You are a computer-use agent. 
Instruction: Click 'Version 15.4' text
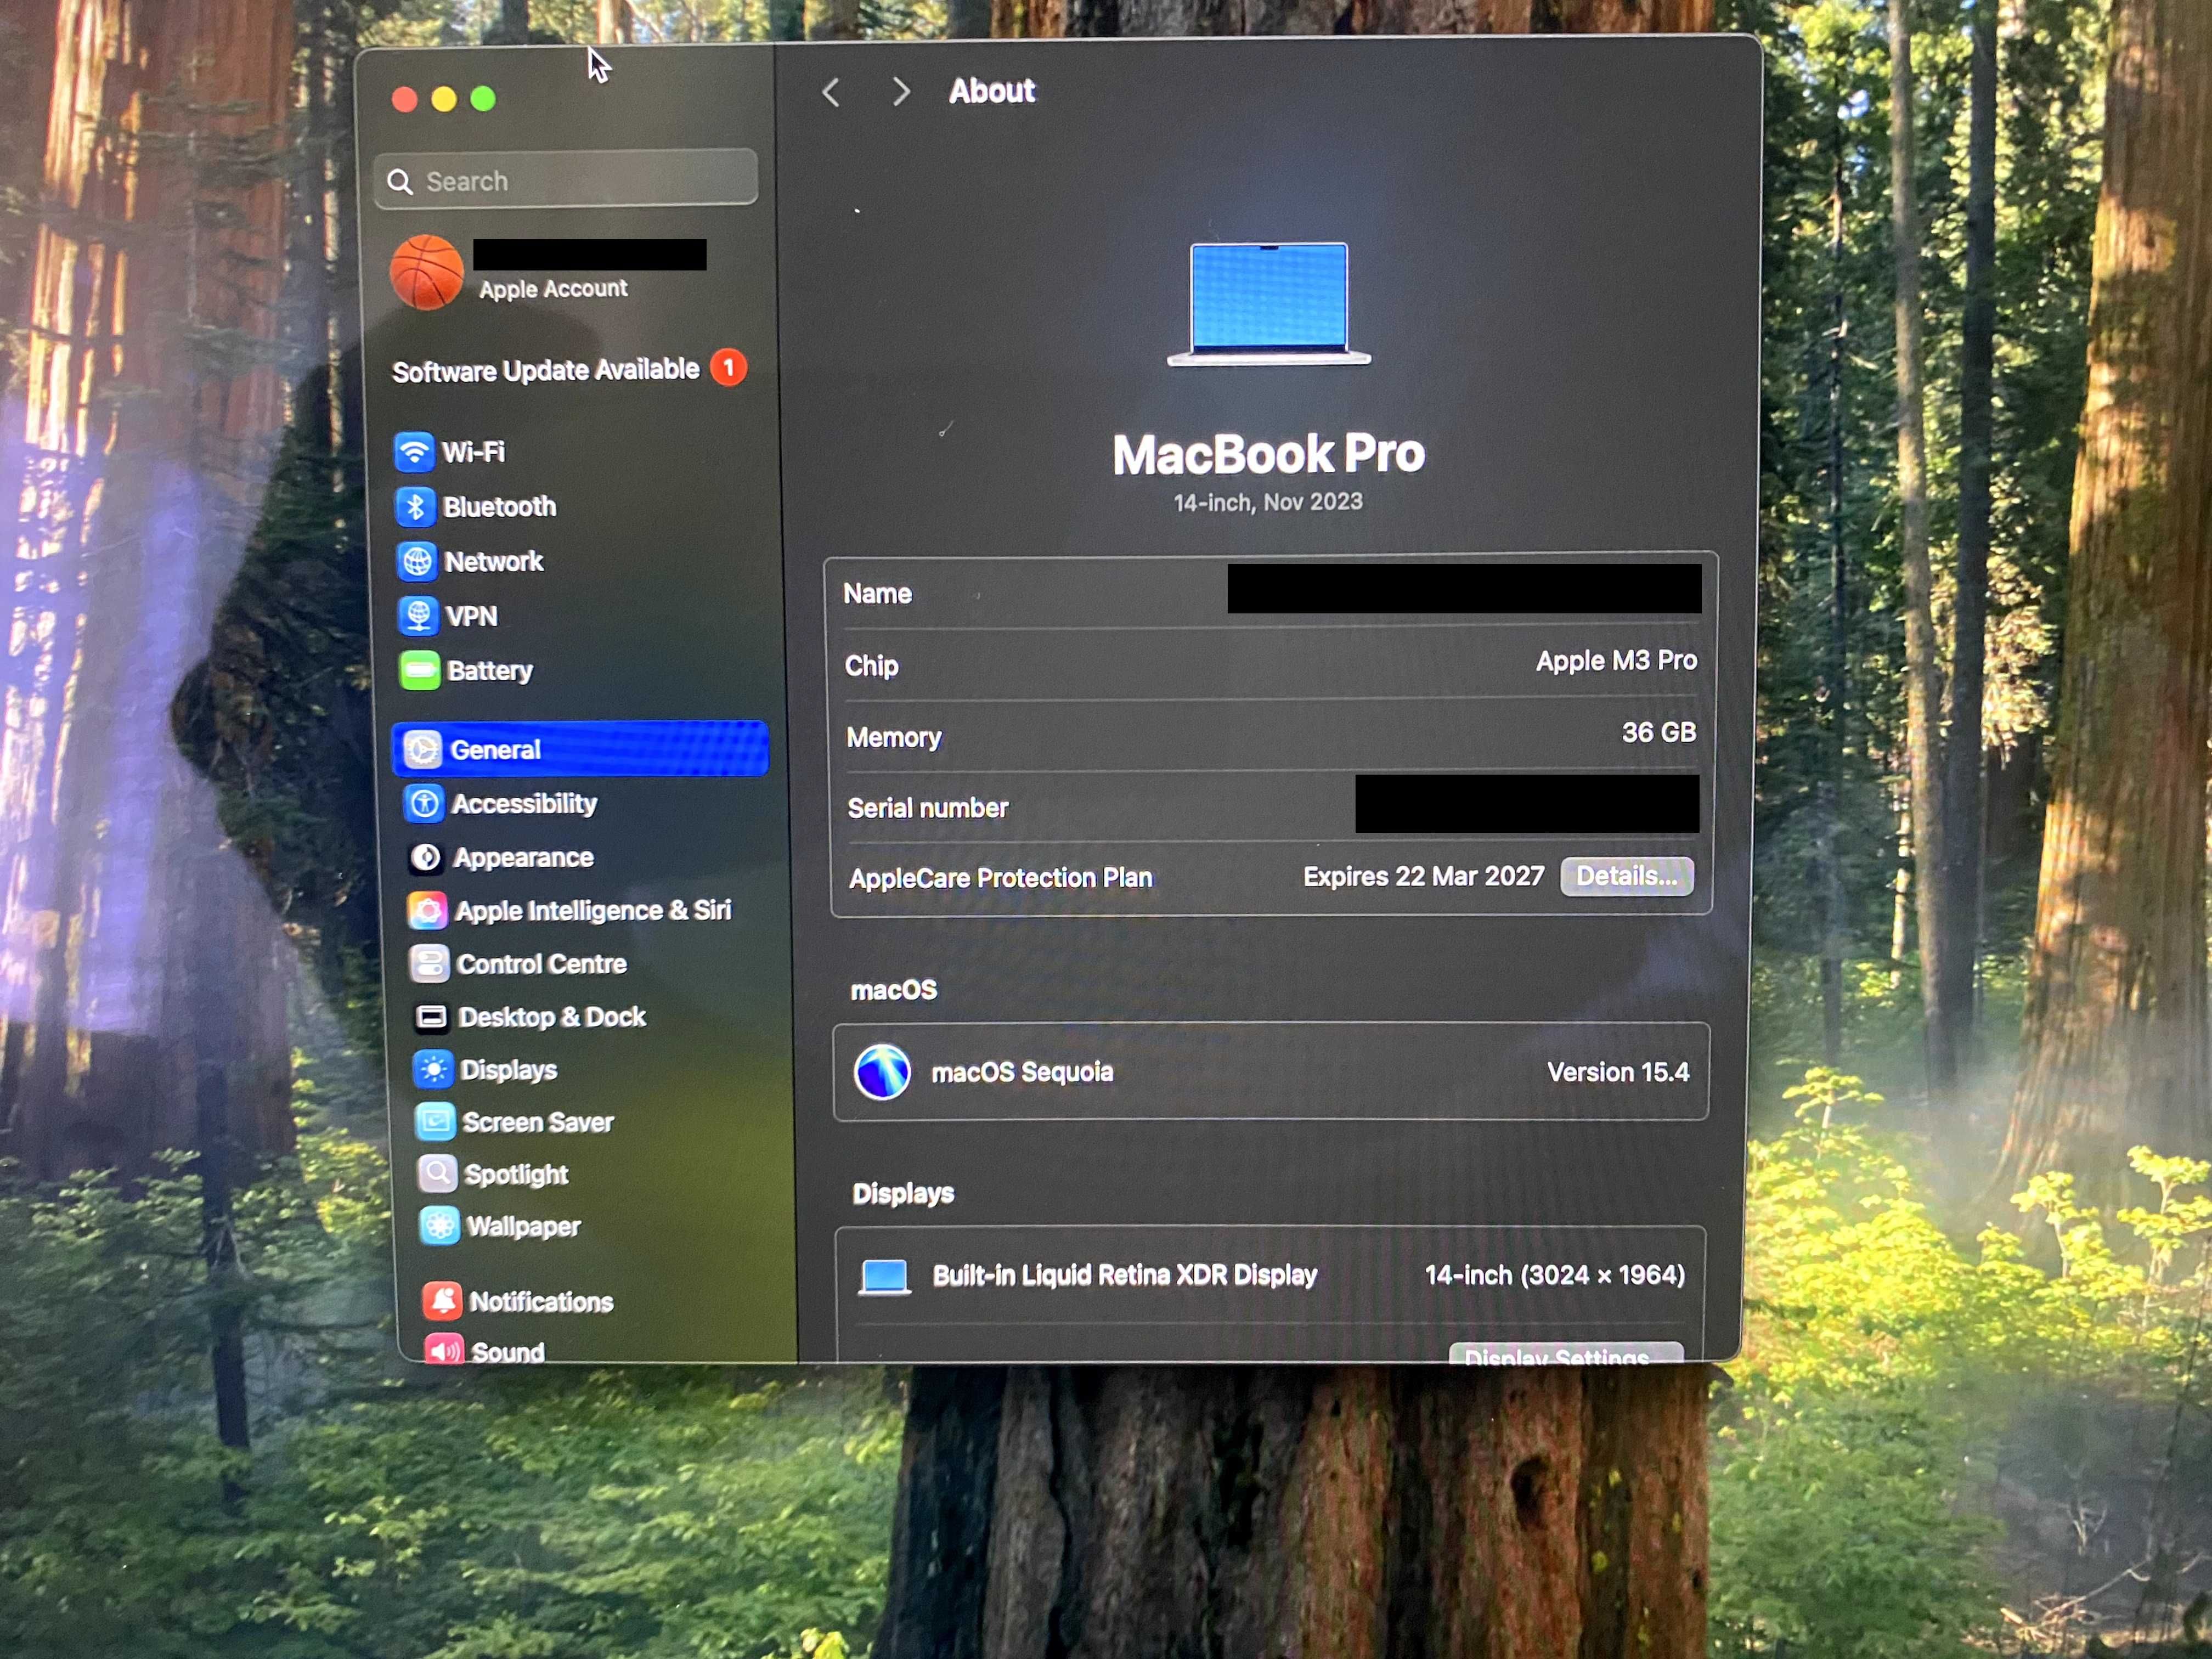click(x=1618, y=1073)
